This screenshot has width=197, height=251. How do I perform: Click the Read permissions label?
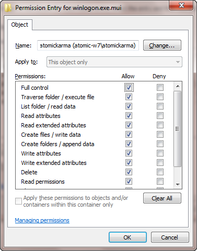43,182
